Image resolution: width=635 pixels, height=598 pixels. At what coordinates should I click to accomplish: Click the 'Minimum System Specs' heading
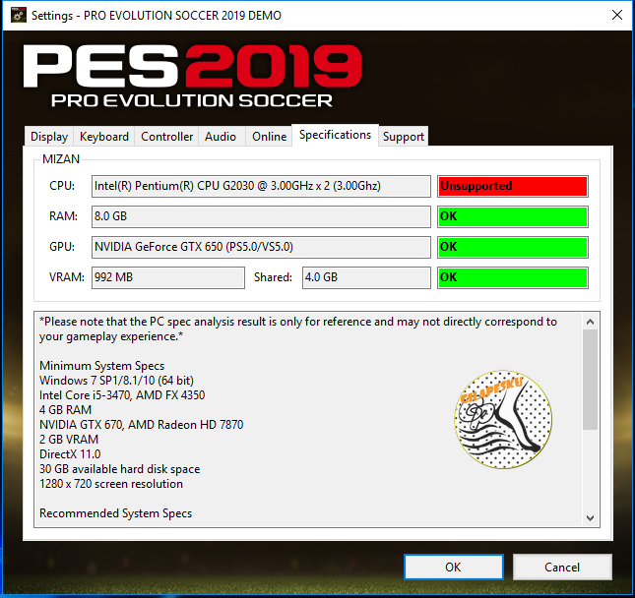[x=101, y=366]
